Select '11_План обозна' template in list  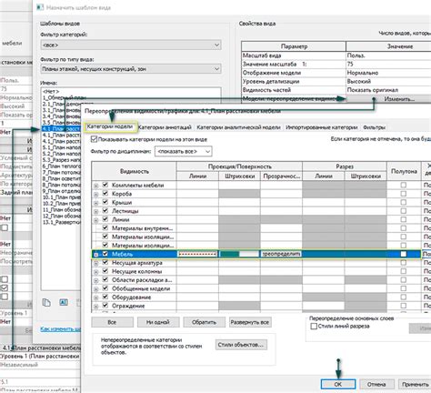point(61,209)
